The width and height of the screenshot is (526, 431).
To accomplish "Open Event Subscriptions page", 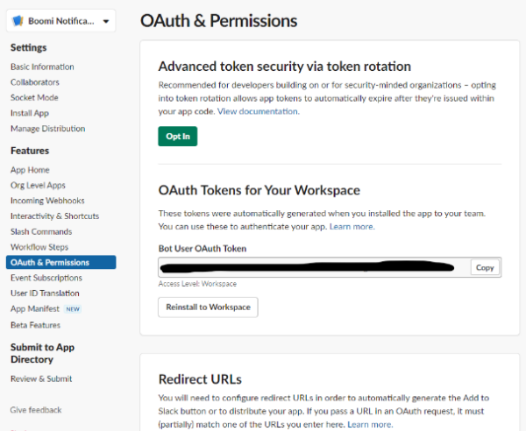I will pos(46,278).
